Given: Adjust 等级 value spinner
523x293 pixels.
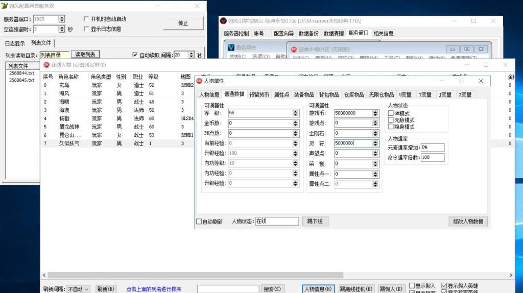Looking at the screenshot, I should (295, 113).
